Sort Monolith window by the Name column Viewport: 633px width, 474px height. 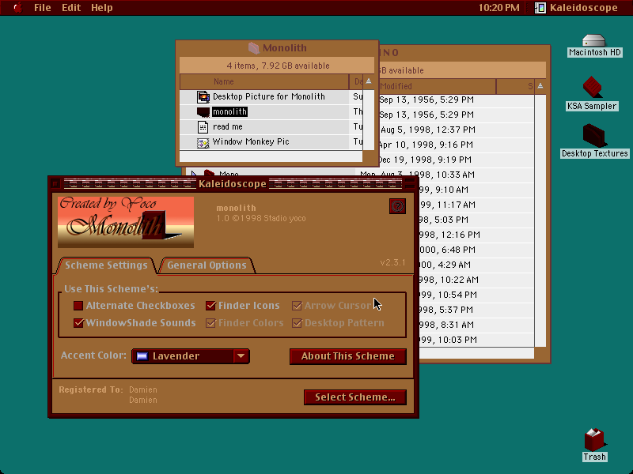tap(264, 82)
